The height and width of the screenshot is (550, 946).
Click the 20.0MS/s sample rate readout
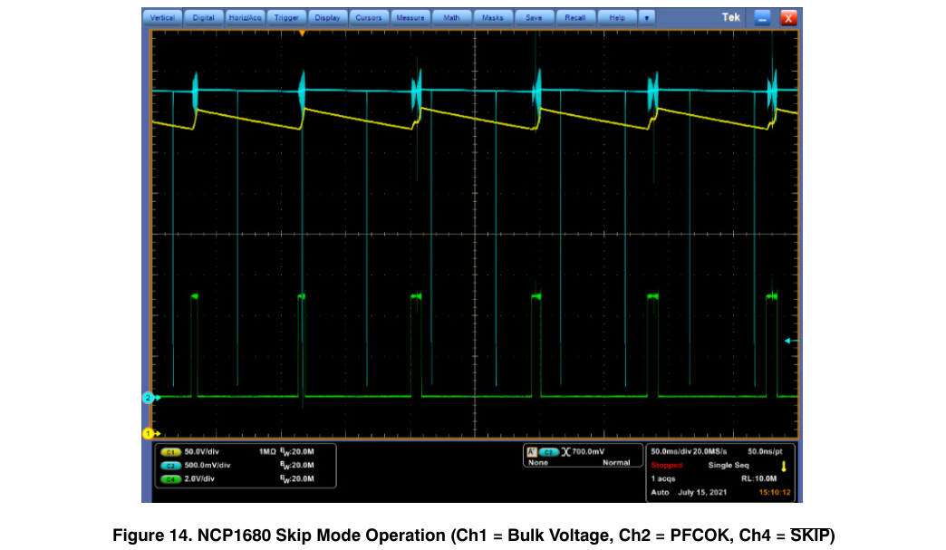710,452
